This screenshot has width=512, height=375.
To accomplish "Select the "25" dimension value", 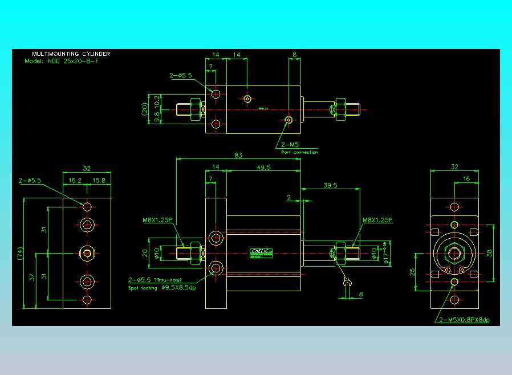I will click(412, 271).
